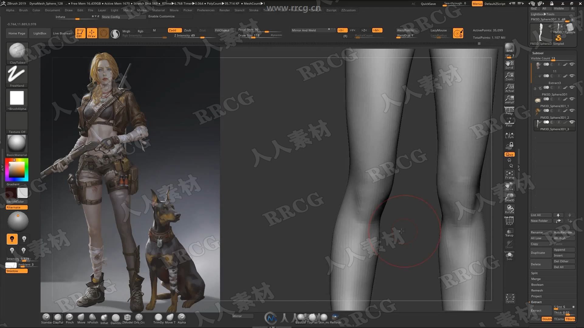Open LightBox browser

(40, 33)
